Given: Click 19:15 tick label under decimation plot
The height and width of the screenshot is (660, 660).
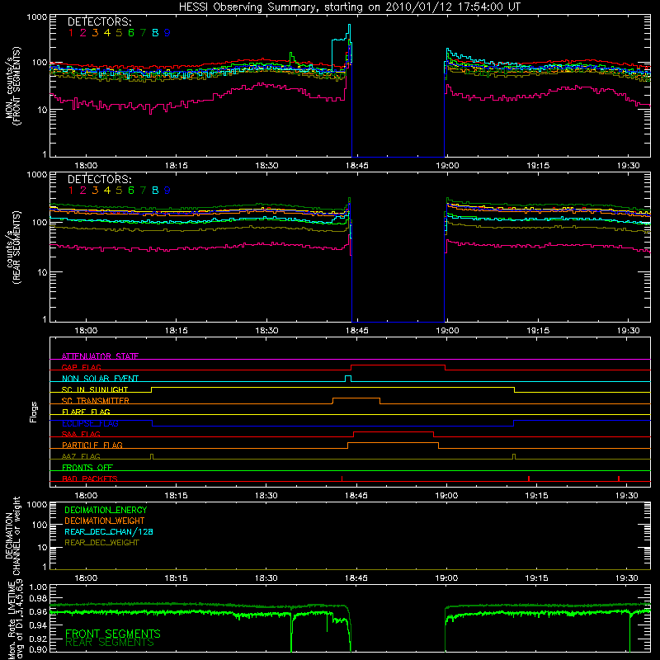Looking at the screenshot, I should pos(537,578).
